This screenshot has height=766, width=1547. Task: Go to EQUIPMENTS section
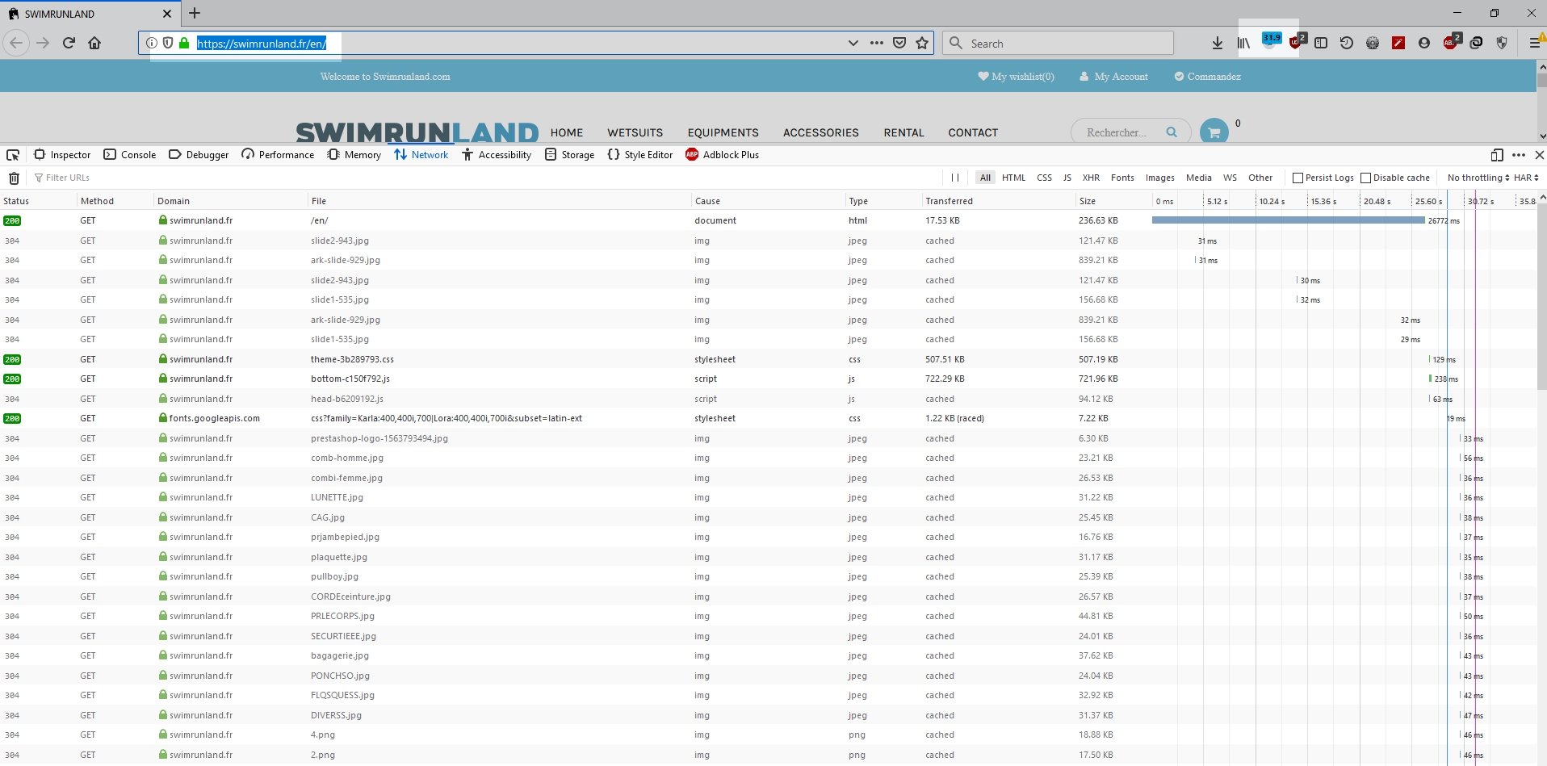click(723, 132)
